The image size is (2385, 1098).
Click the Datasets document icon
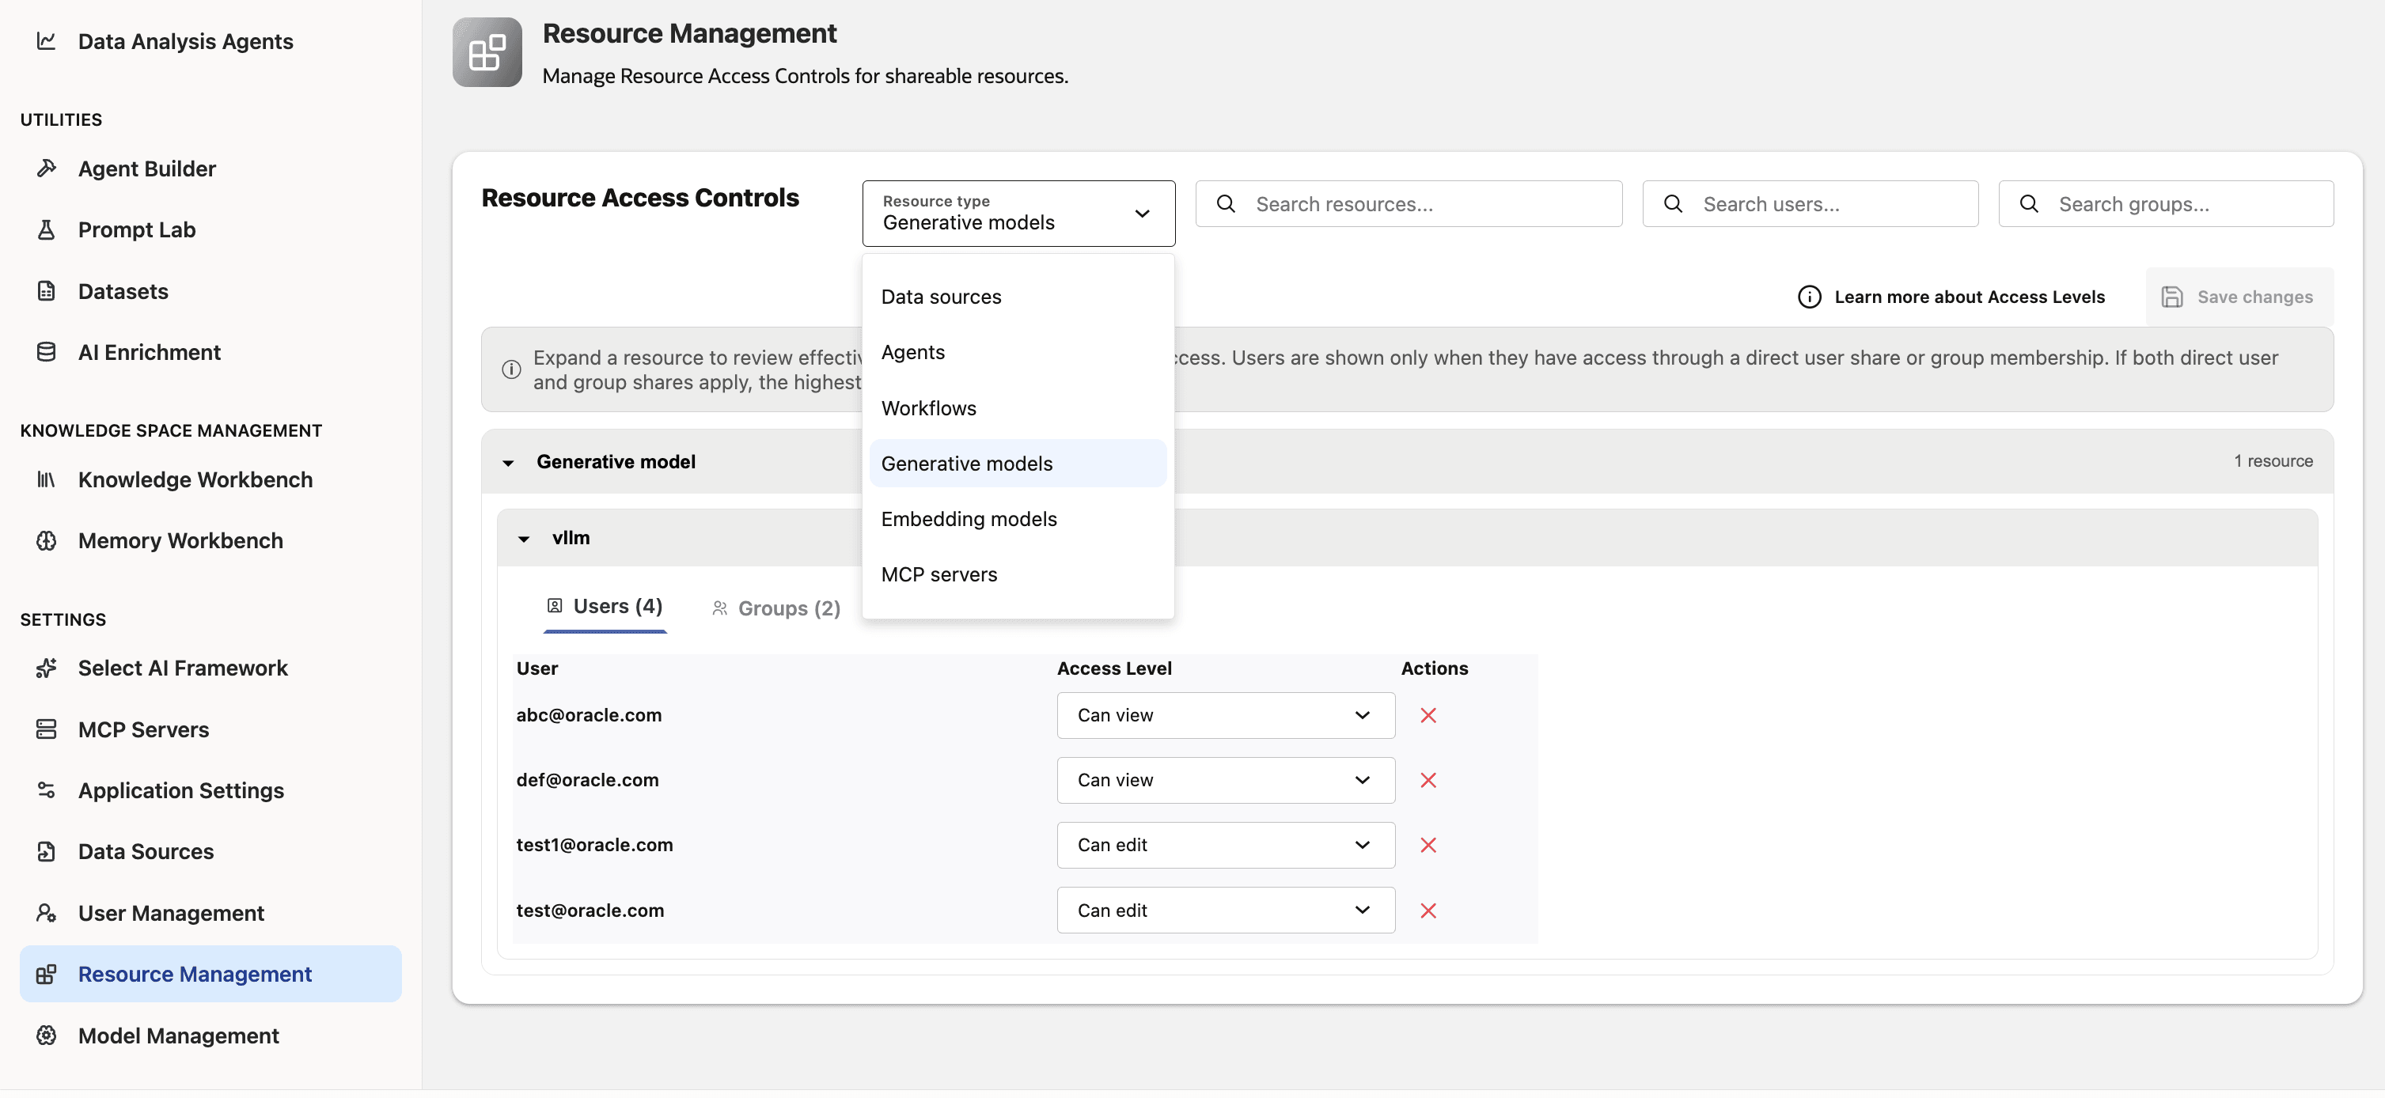coord(47,290)
